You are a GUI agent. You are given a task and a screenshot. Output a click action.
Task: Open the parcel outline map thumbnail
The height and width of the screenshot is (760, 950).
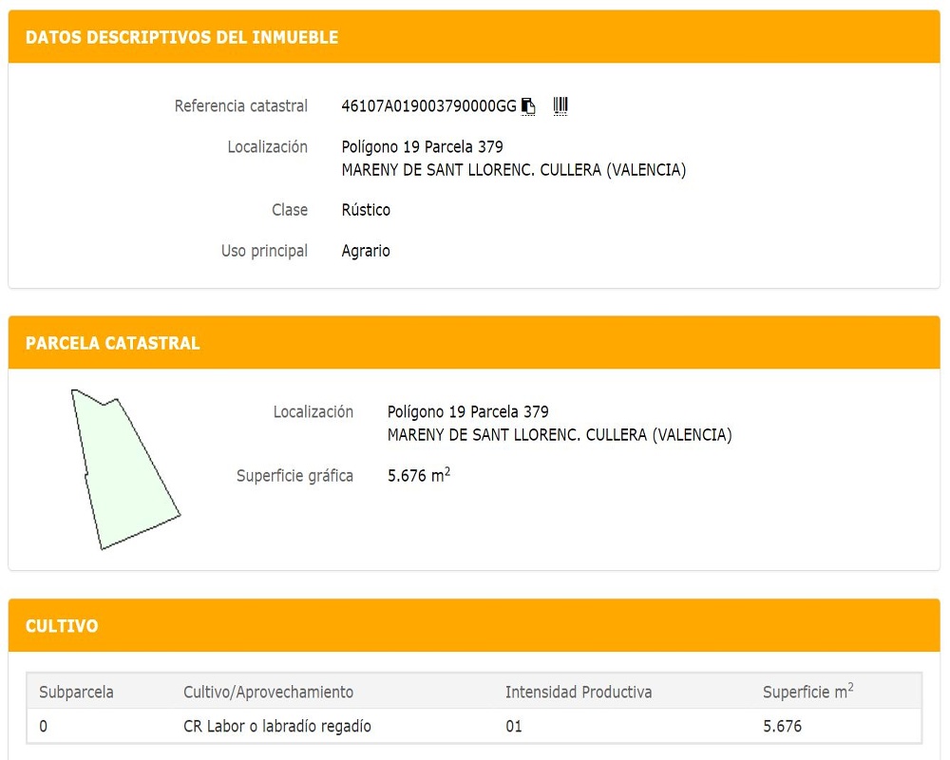click(125, 469)
